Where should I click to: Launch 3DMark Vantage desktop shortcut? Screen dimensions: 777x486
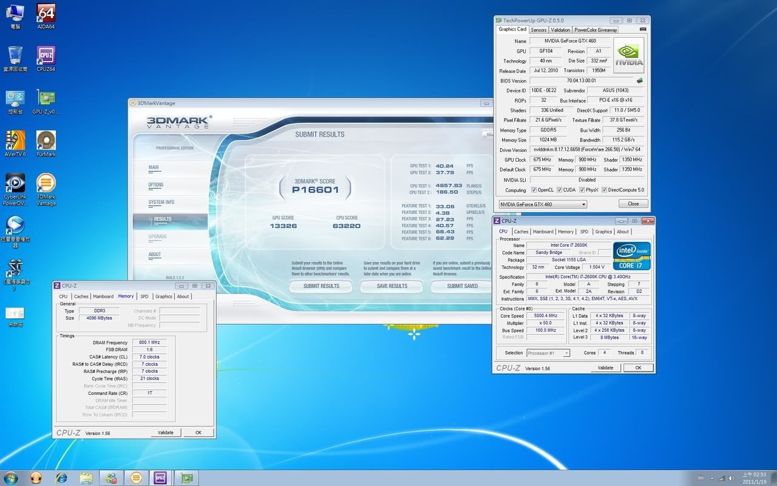coord(46,190)
